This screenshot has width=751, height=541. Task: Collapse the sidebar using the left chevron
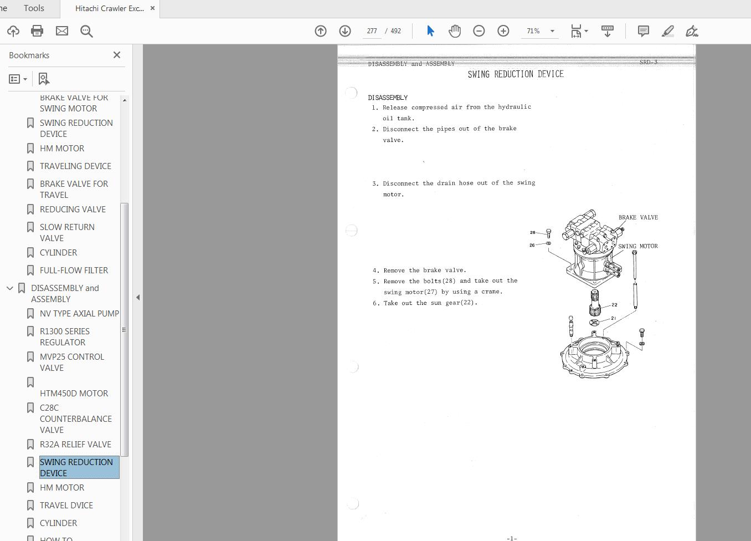(x=138, y=297)
